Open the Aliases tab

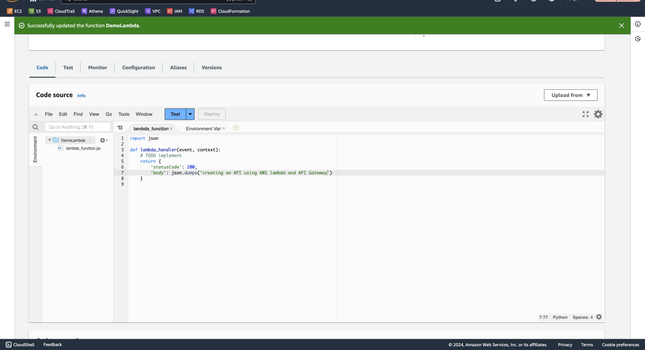(x=178, y=68)
